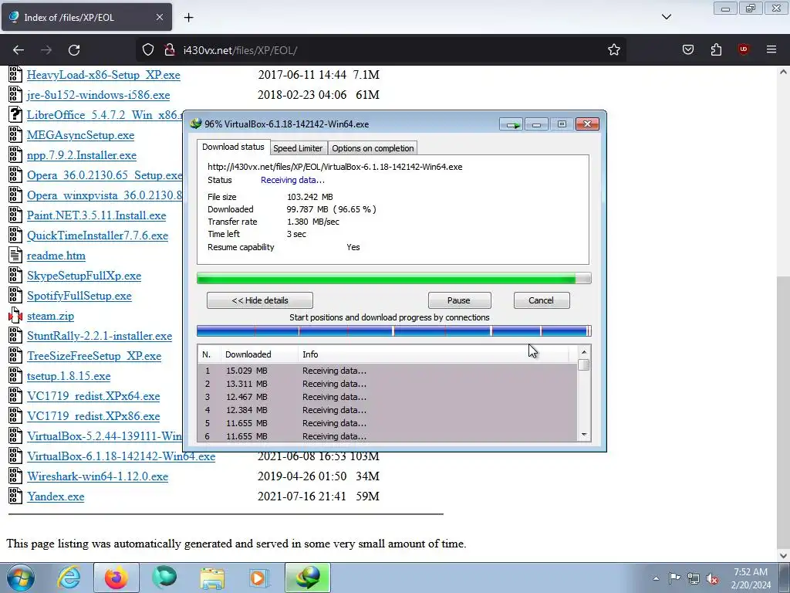Click the readme.htm document file icon
Image resolution: width=790 pixels, height=593 pixels.
(x=15, y=255)
